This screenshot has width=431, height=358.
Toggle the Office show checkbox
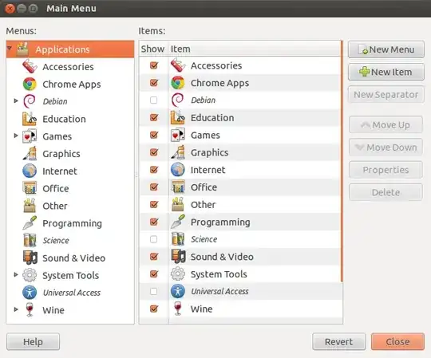[154, 187]
